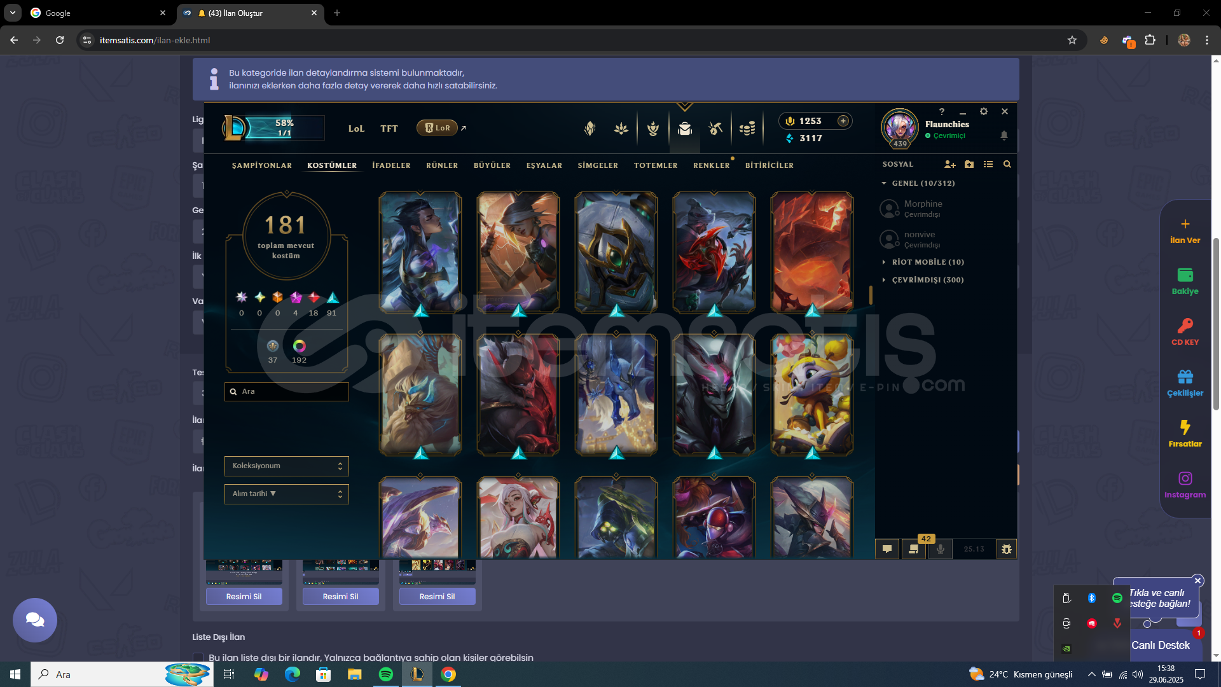Click the League of Legends logo icon
Image resolution: width=1221 pixels, height=687 pixels.
233,127
